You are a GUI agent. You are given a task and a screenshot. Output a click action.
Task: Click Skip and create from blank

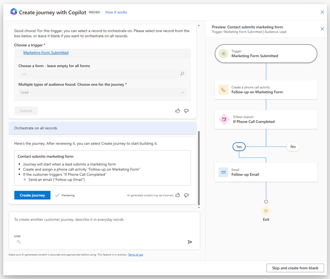click(x=295, y=268)
